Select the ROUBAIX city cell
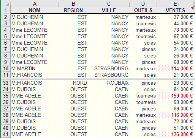The height and width of the screenshot is (138, 195). [109, 83]
